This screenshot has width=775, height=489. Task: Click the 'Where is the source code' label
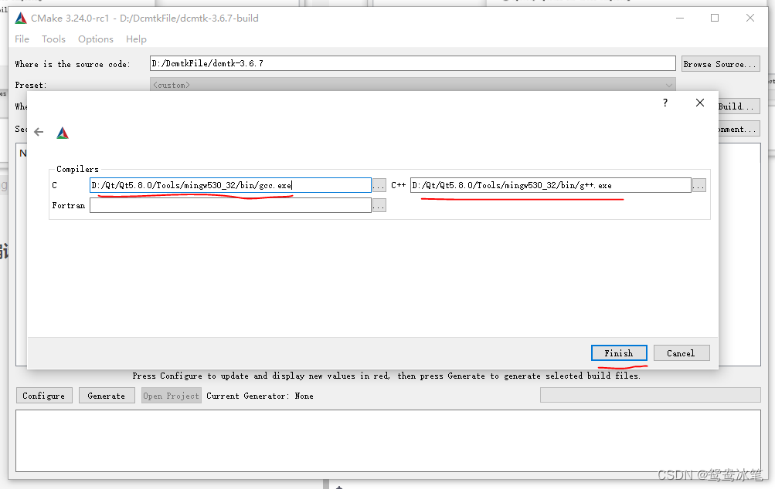tap(73, 64)
